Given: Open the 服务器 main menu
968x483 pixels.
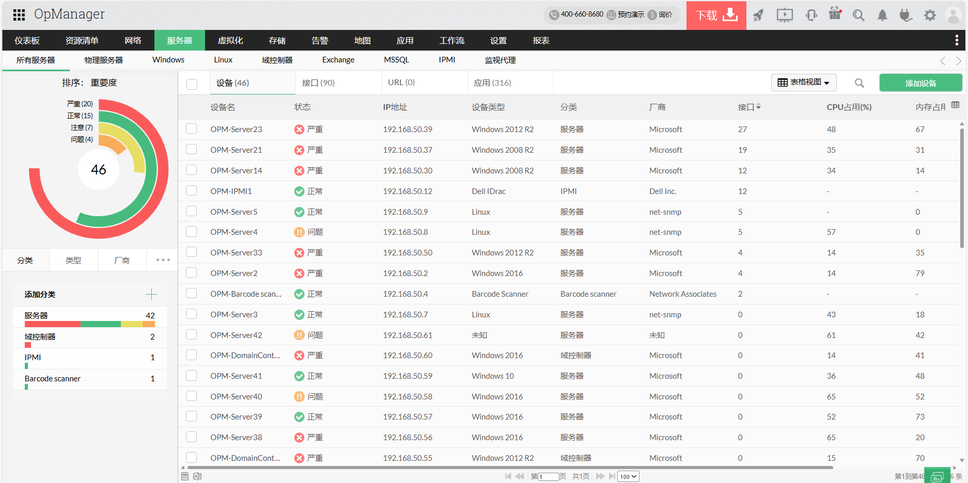Looking at the screenshot, I should [x=179, y=40].
